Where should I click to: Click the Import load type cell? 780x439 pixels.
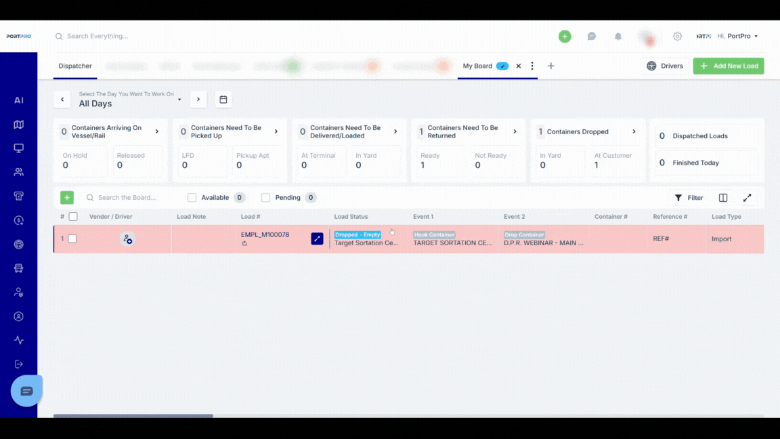tap(721, 239)
